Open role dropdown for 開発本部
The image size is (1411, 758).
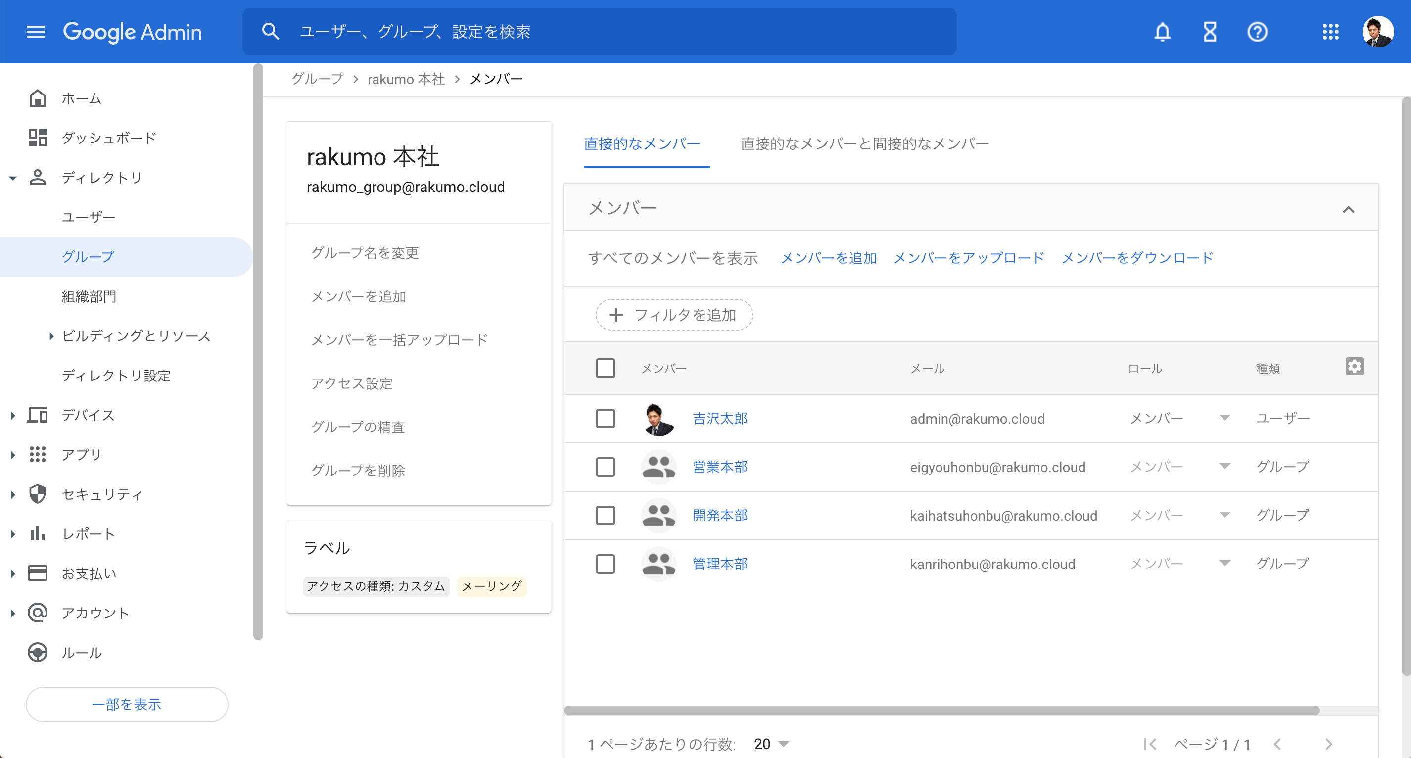click(1225, 515)
